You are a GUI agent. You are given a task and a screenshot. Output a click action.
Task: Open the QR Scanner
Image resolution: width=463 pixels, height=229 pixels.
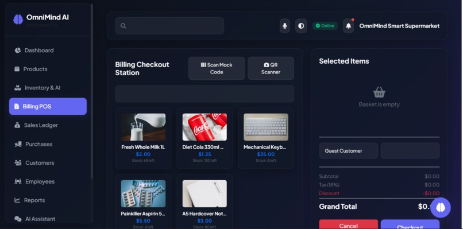pos(271,68)
